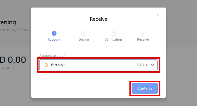Click the BTC 0 balance in selector

click(x=142, y=65)
